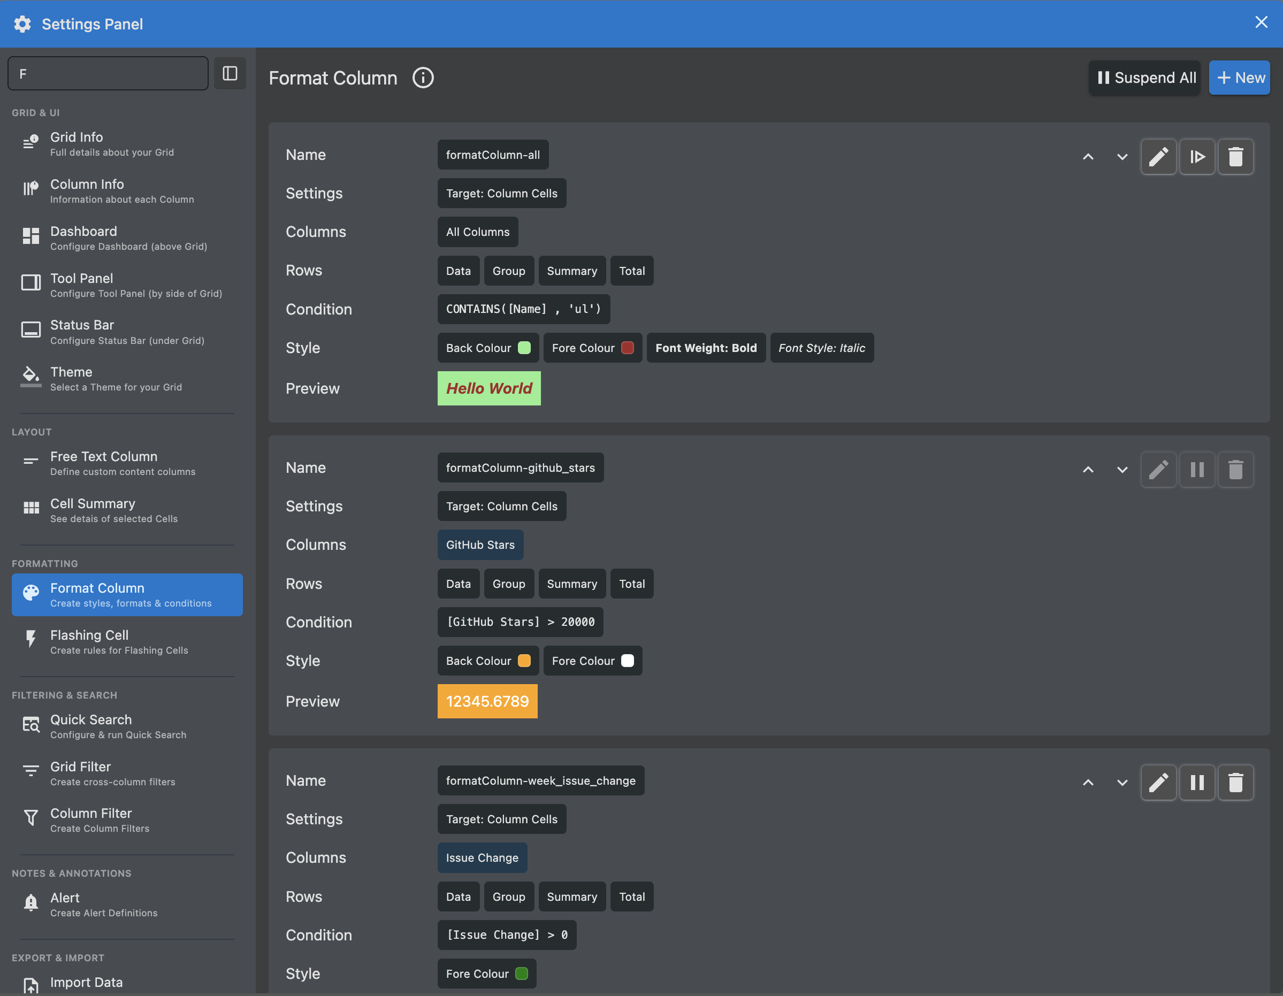The image size is (1283, 996).
Task: Move formatColumn-github_stars rule up
Action: [1088, 470]
